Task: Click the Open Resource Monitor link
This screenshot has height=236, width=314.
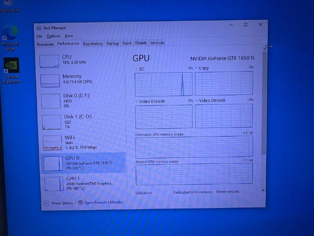Action: [104, 202]
